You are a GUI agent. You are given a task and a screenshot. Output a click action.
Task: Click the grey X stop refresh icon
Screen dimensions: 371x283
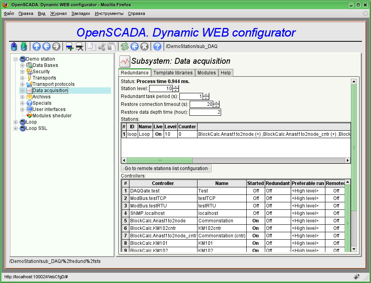(x=144, y=46)
